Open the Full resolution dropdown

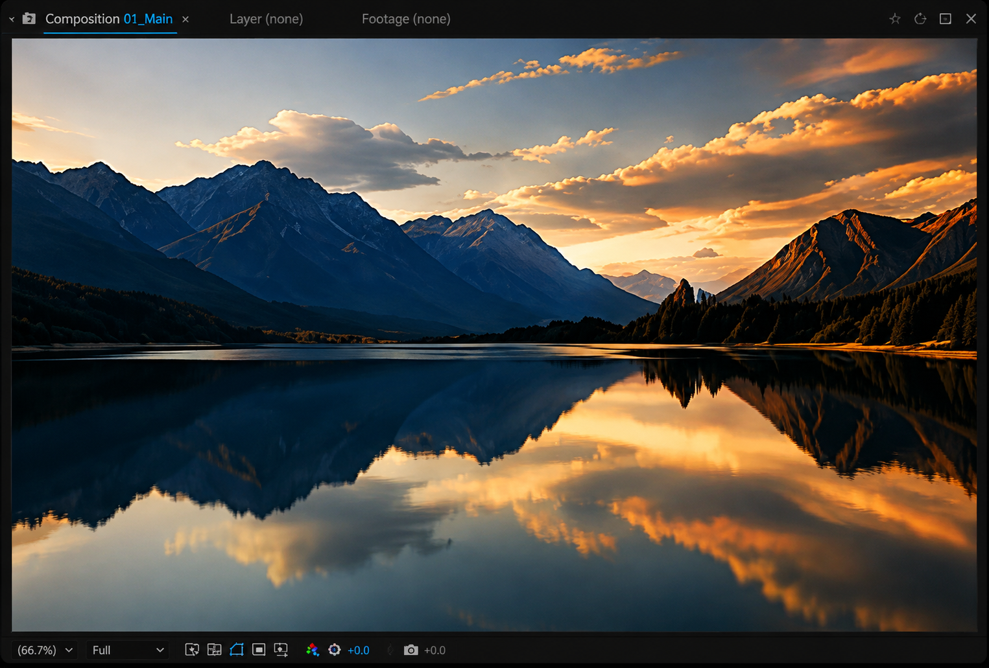point(128,650)
